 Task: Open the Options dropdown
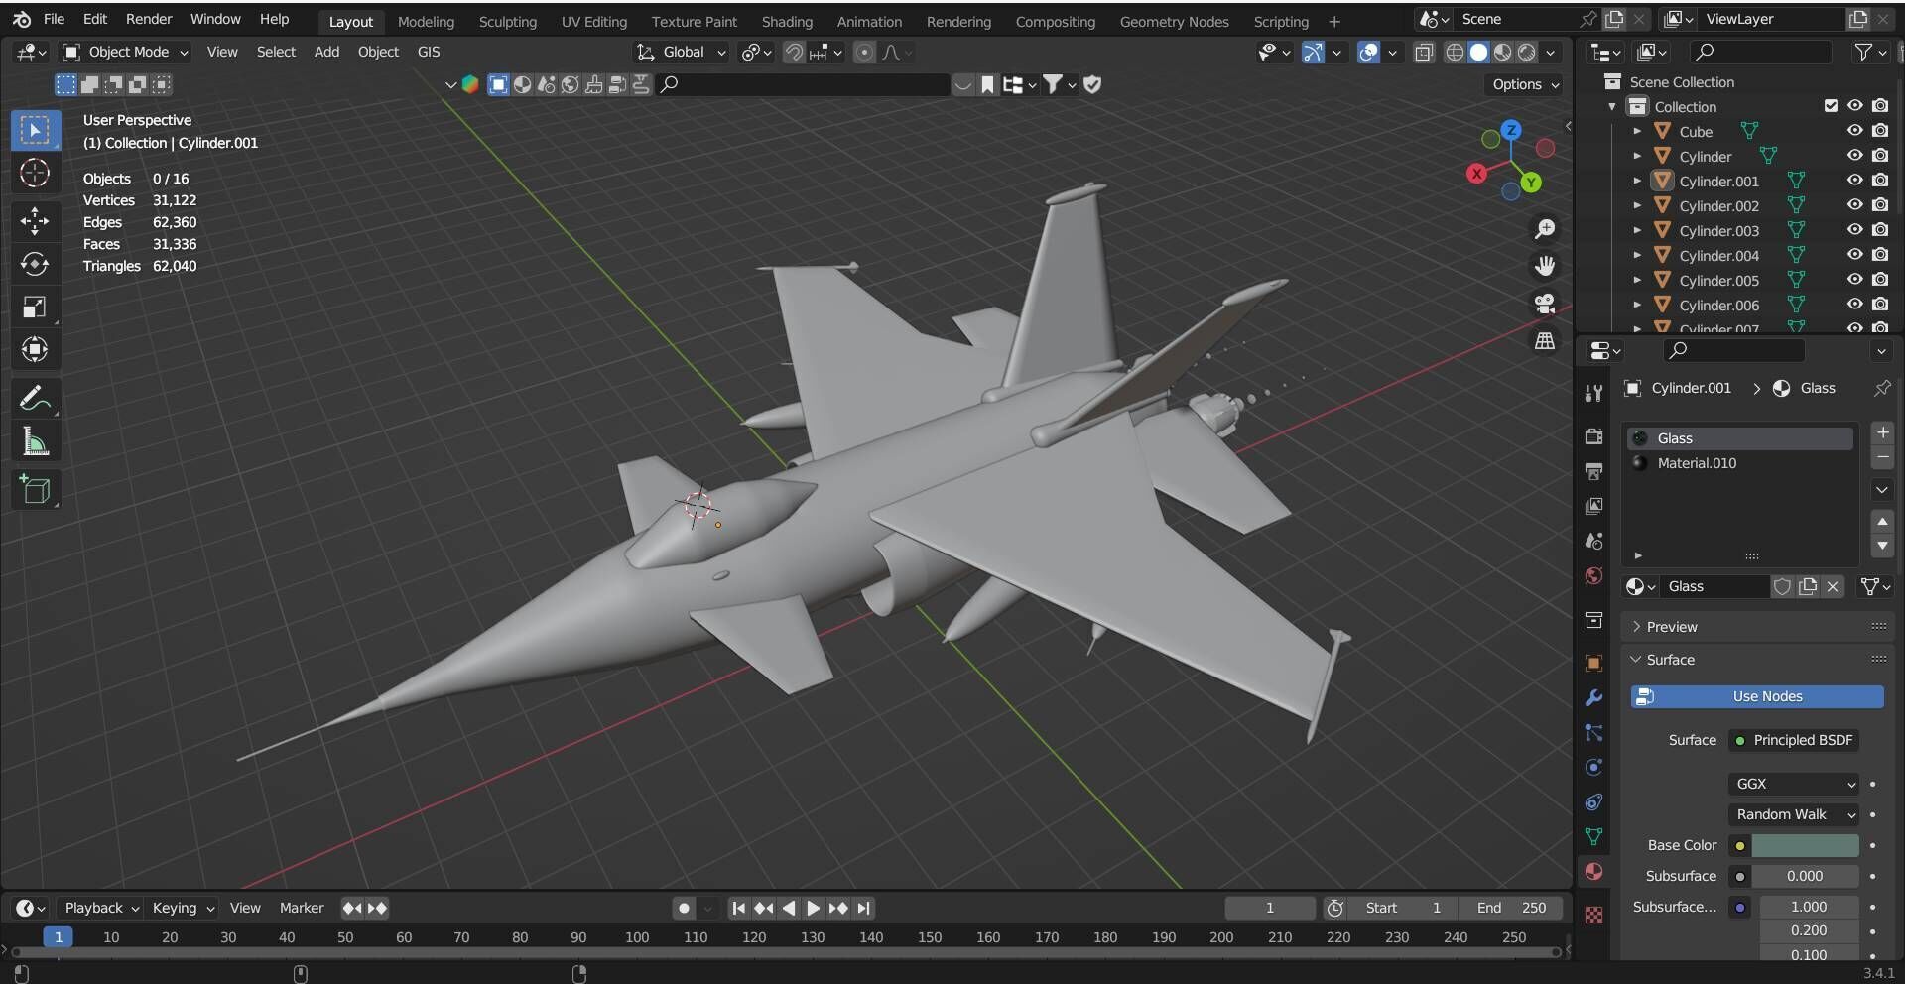tap(1525, 84)
